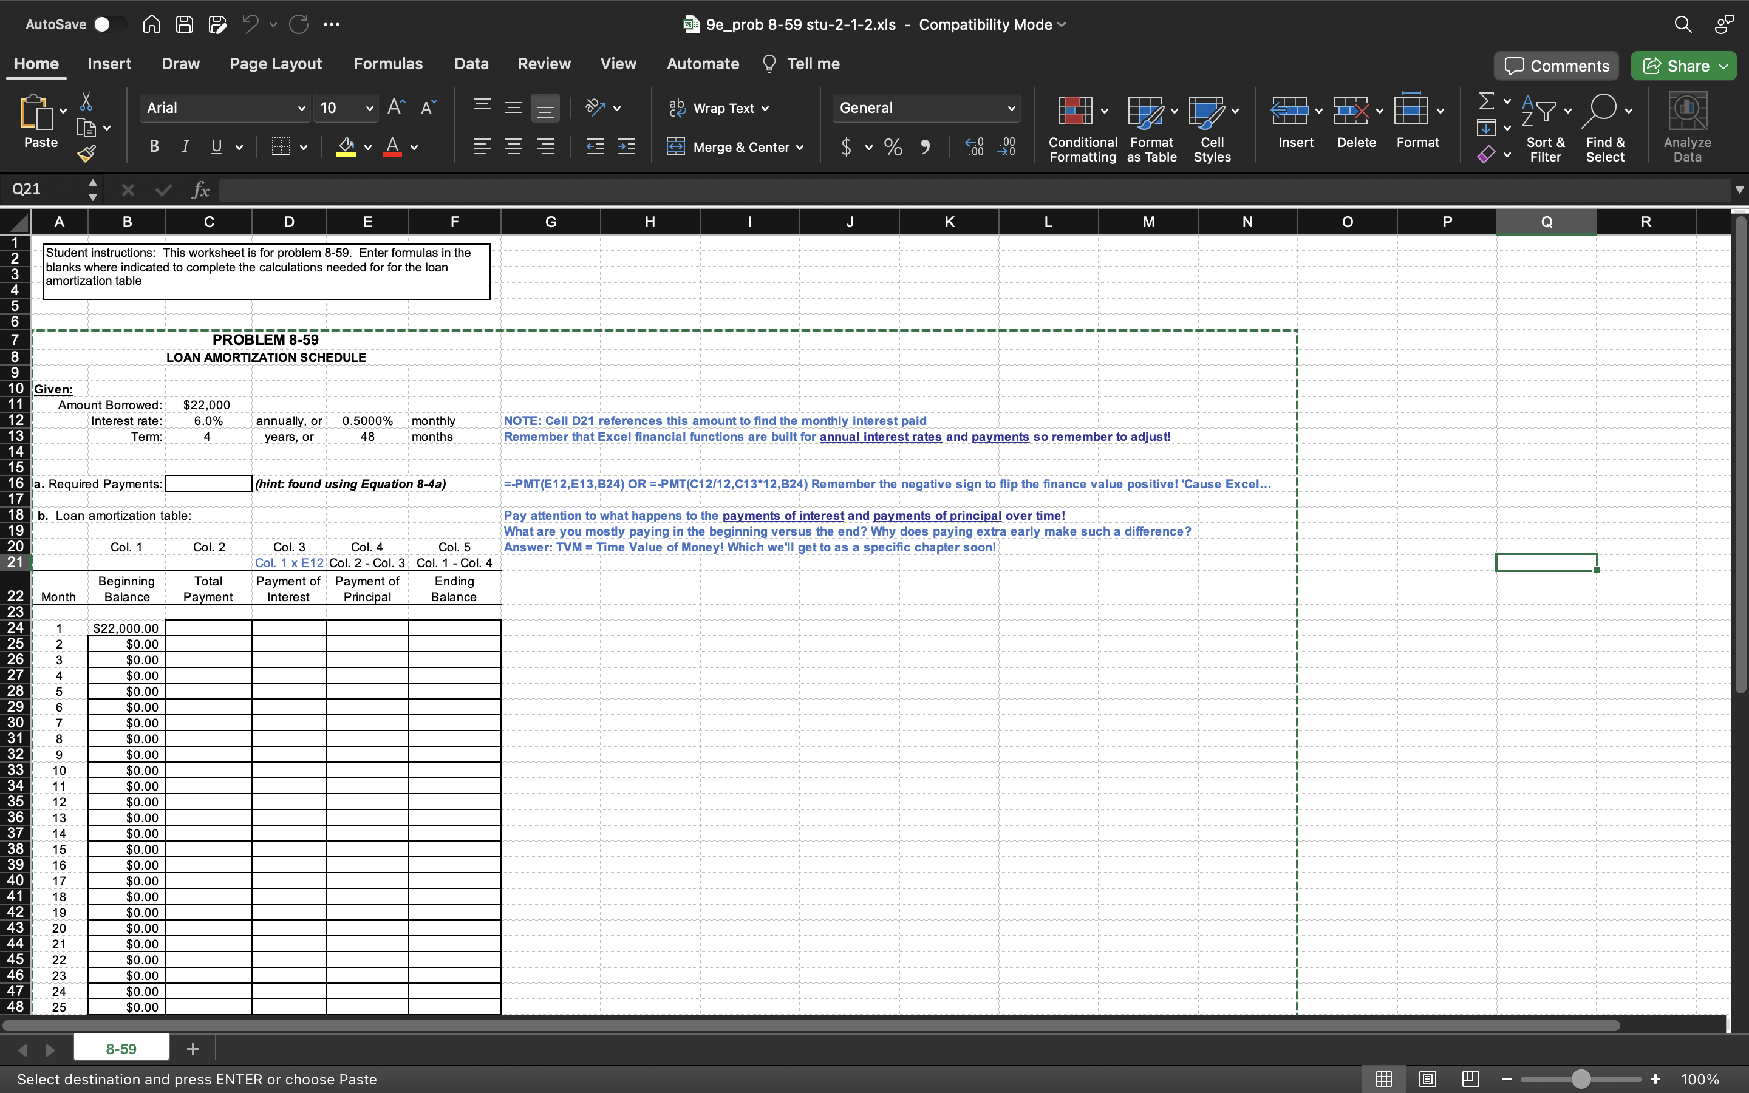Click the Undo arrow icon
This screenshot has width=1749, height=1093.
point(250,24)
